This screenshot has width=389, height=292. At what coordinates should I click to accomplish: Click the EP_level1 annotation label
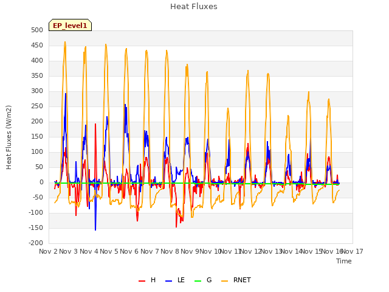71,26
